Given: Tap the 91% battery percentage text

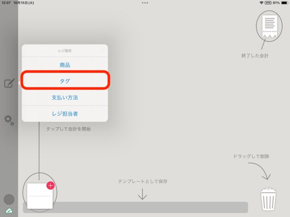Looking at the screenshot, I should pos(276,3).
